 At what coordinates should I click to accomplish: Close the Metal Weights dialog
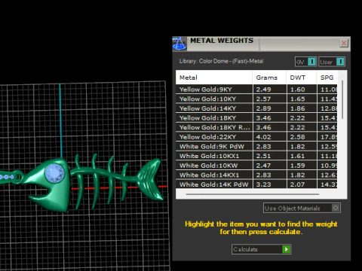[344, 43]
